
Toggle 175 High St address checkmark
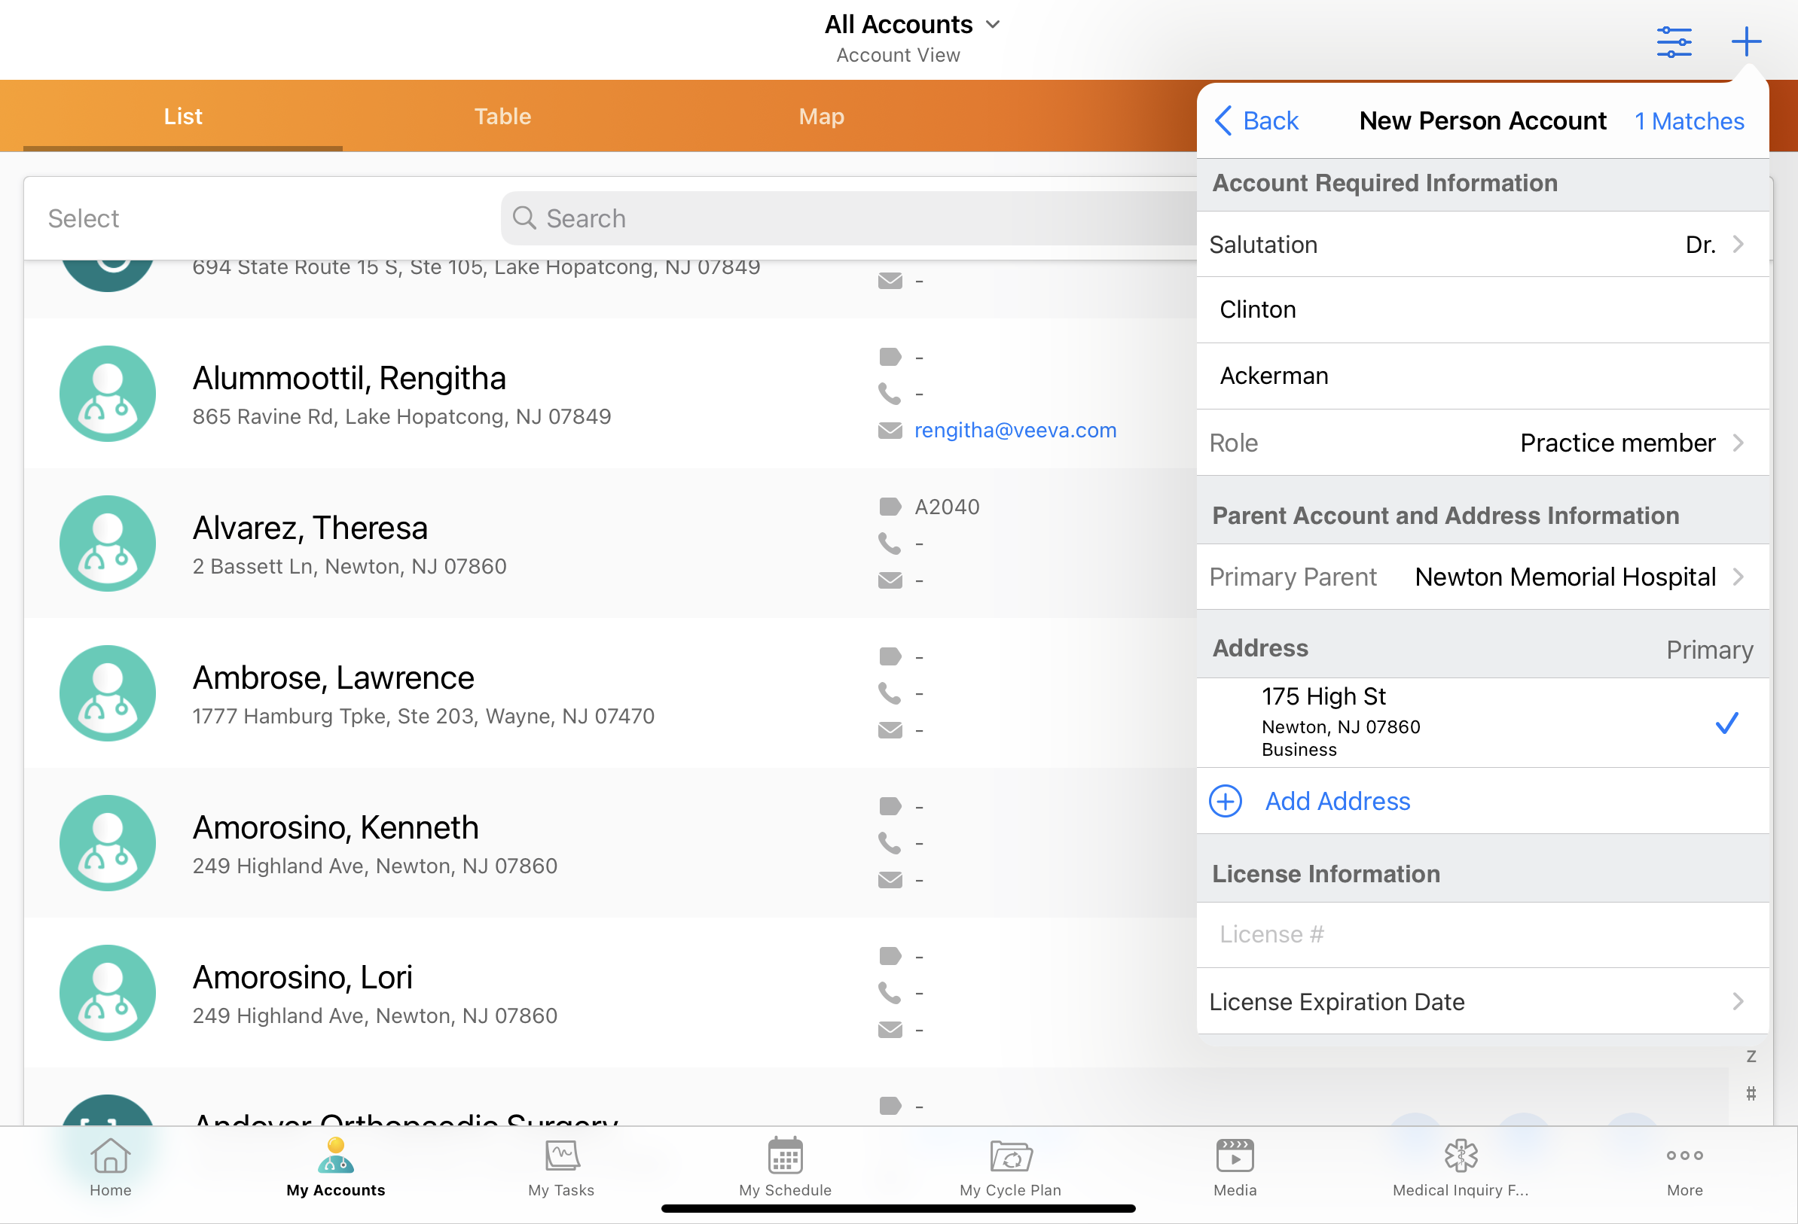pos(1726,723)
